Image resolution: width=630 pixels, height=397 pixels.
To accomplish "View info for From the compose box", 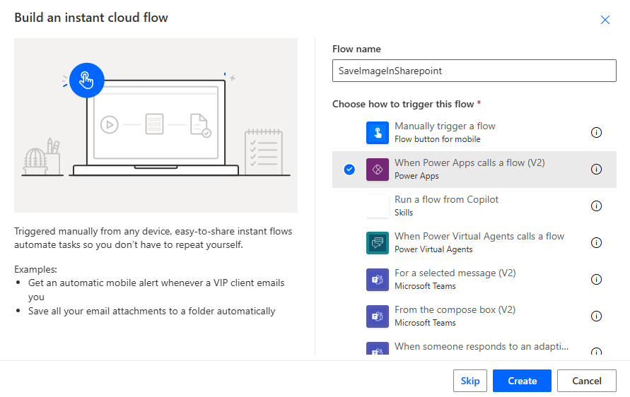I will pyautogui.click(x=596, y=316).
